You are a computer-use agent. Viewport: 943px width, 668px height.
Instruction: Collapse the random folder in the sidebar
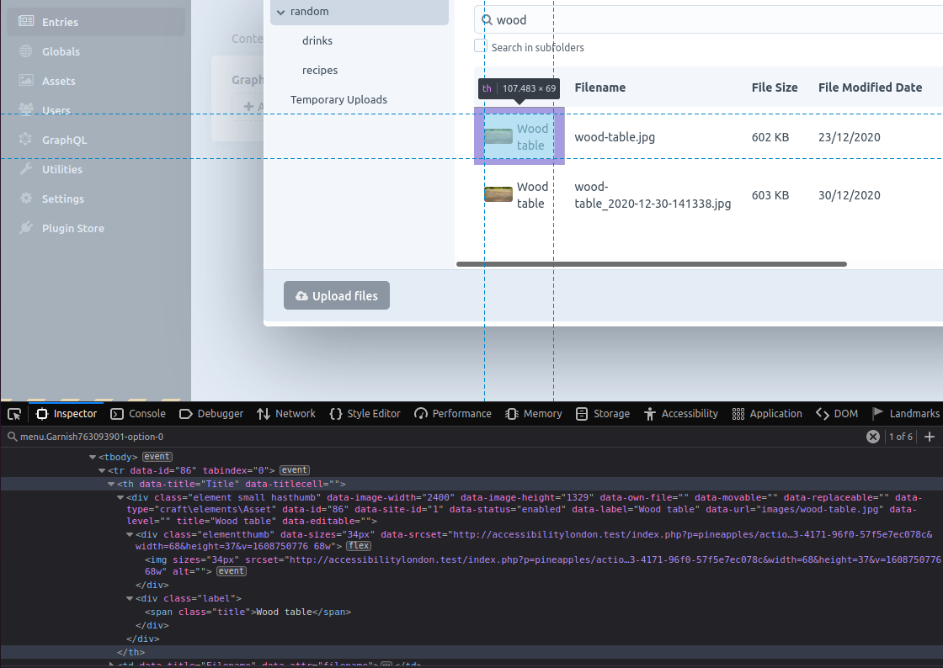(x=281, y=11)
